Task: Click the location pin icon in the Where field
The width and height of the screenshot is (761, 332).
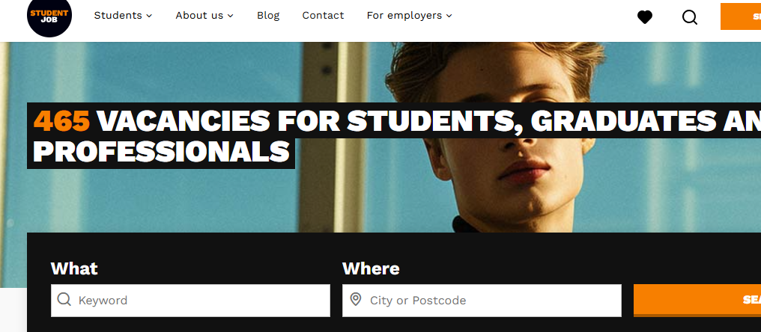Action: tap(356, 300)
